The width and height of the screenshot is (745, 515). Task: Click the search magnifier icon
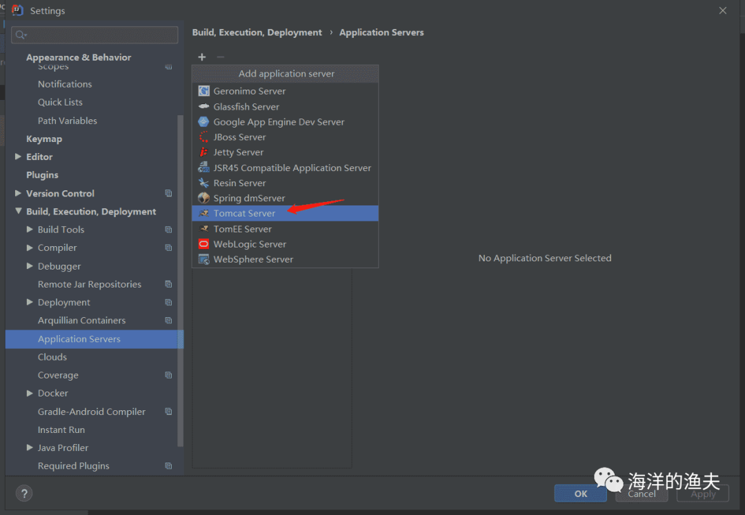tap(21, 34)
